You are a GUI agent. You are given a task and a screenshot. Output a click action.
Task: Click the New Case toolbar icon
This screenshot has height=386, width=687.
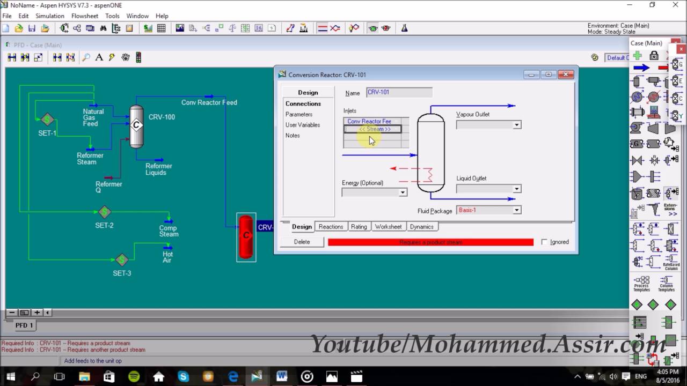[6, 28]
